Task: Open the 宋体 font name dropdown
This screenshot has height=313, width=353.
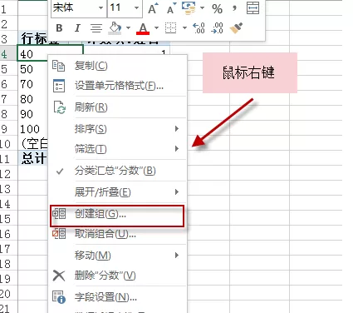Action: (x=101, y=7)
